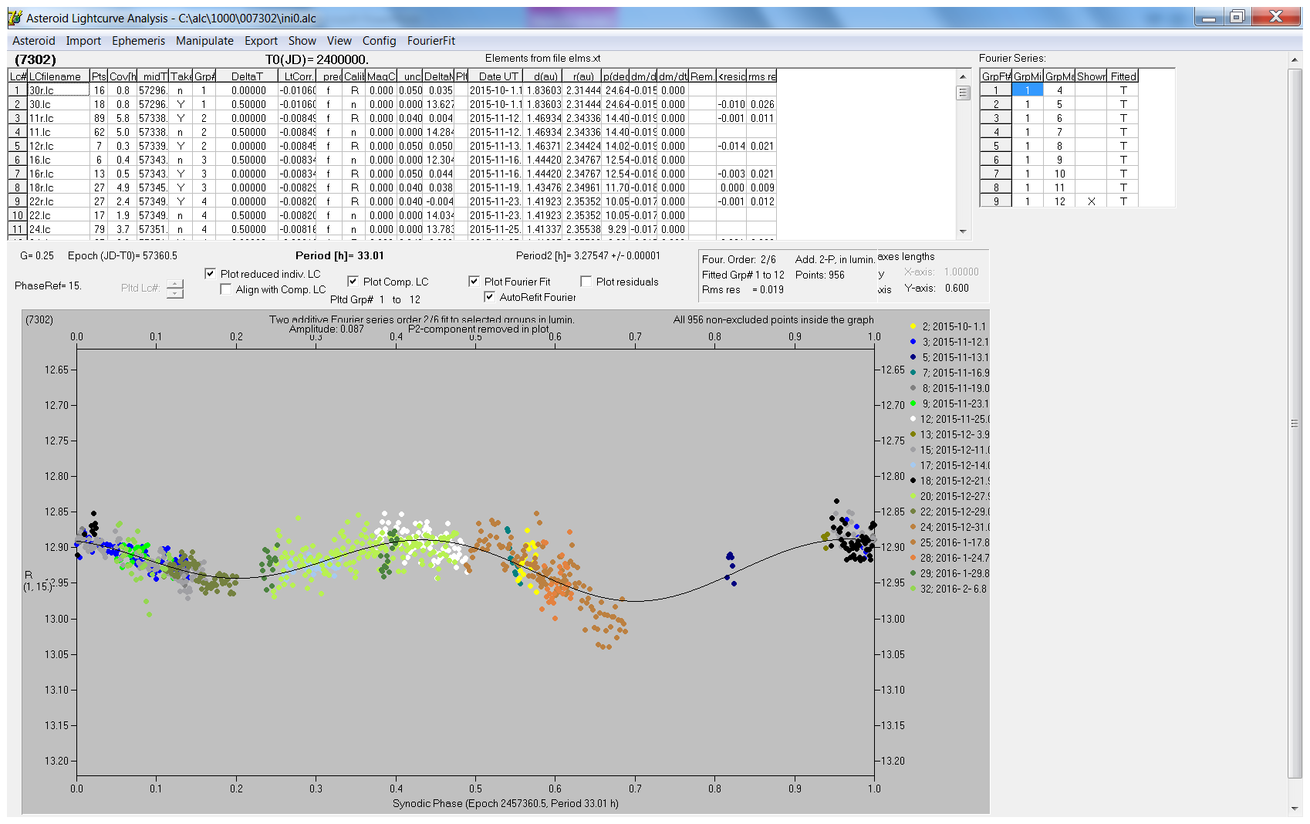Viewport: 1310px width, 824px height.
Task: Open the Show menu
Action: pos(302,41)
